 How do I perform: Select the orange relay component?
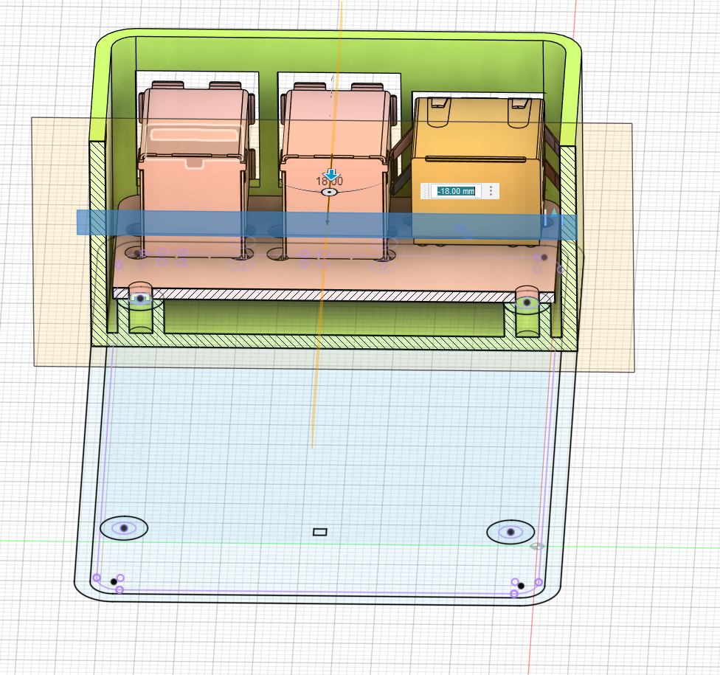pyautogui.click(x=478, y=170)
